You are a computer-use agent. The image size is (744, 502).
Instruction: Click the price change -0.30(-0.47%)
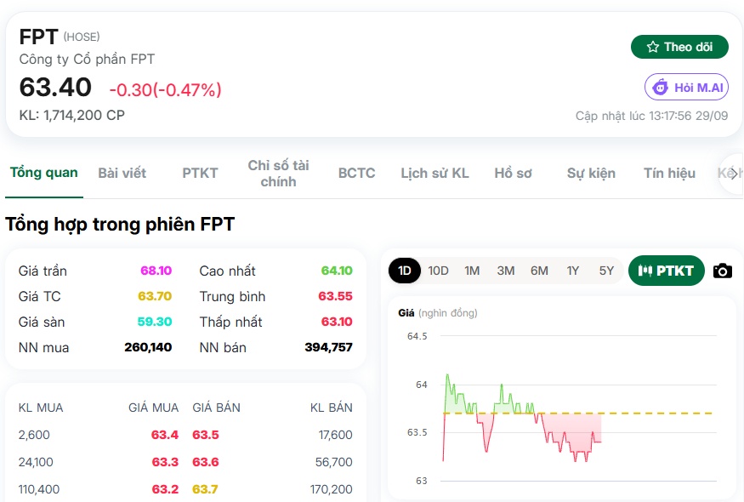coord(166,89)
